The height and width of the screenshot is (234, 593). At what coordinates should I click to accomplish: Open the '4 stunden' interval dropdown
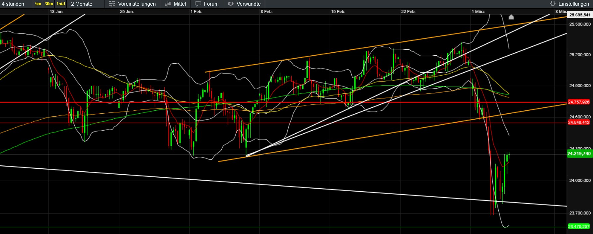[13, 4]
